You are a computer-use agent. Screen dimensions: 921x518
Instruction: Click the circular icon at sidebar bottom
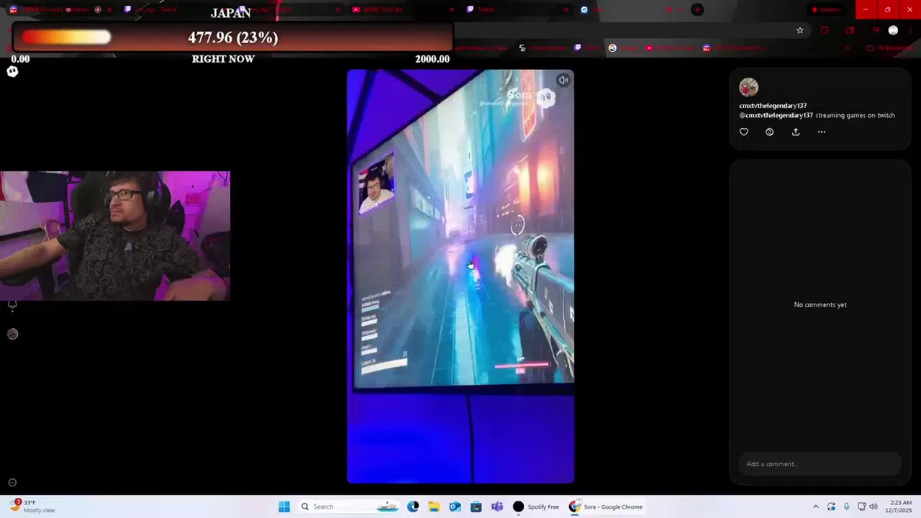[12, 483]
